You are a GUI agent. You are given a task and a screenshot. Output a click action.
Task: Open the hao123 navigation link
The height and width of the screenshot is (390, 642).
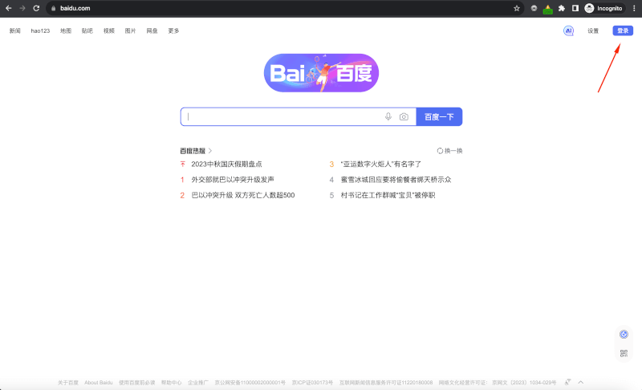point(40,30)
